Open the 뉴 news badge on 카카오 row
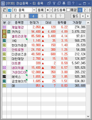92x120 pixels. [x=9, y=32]
